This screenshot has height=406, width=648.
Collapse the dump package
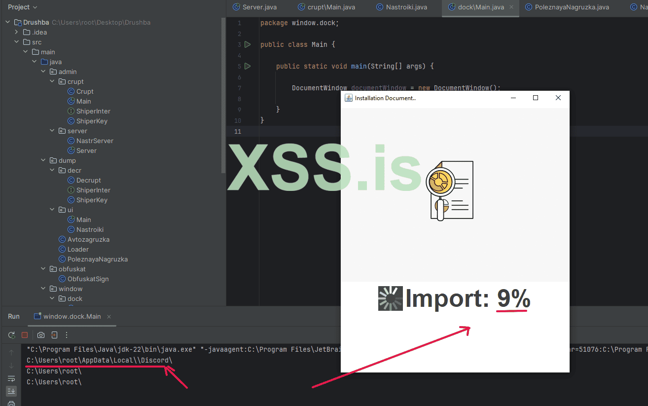click(x=44, y=160)
